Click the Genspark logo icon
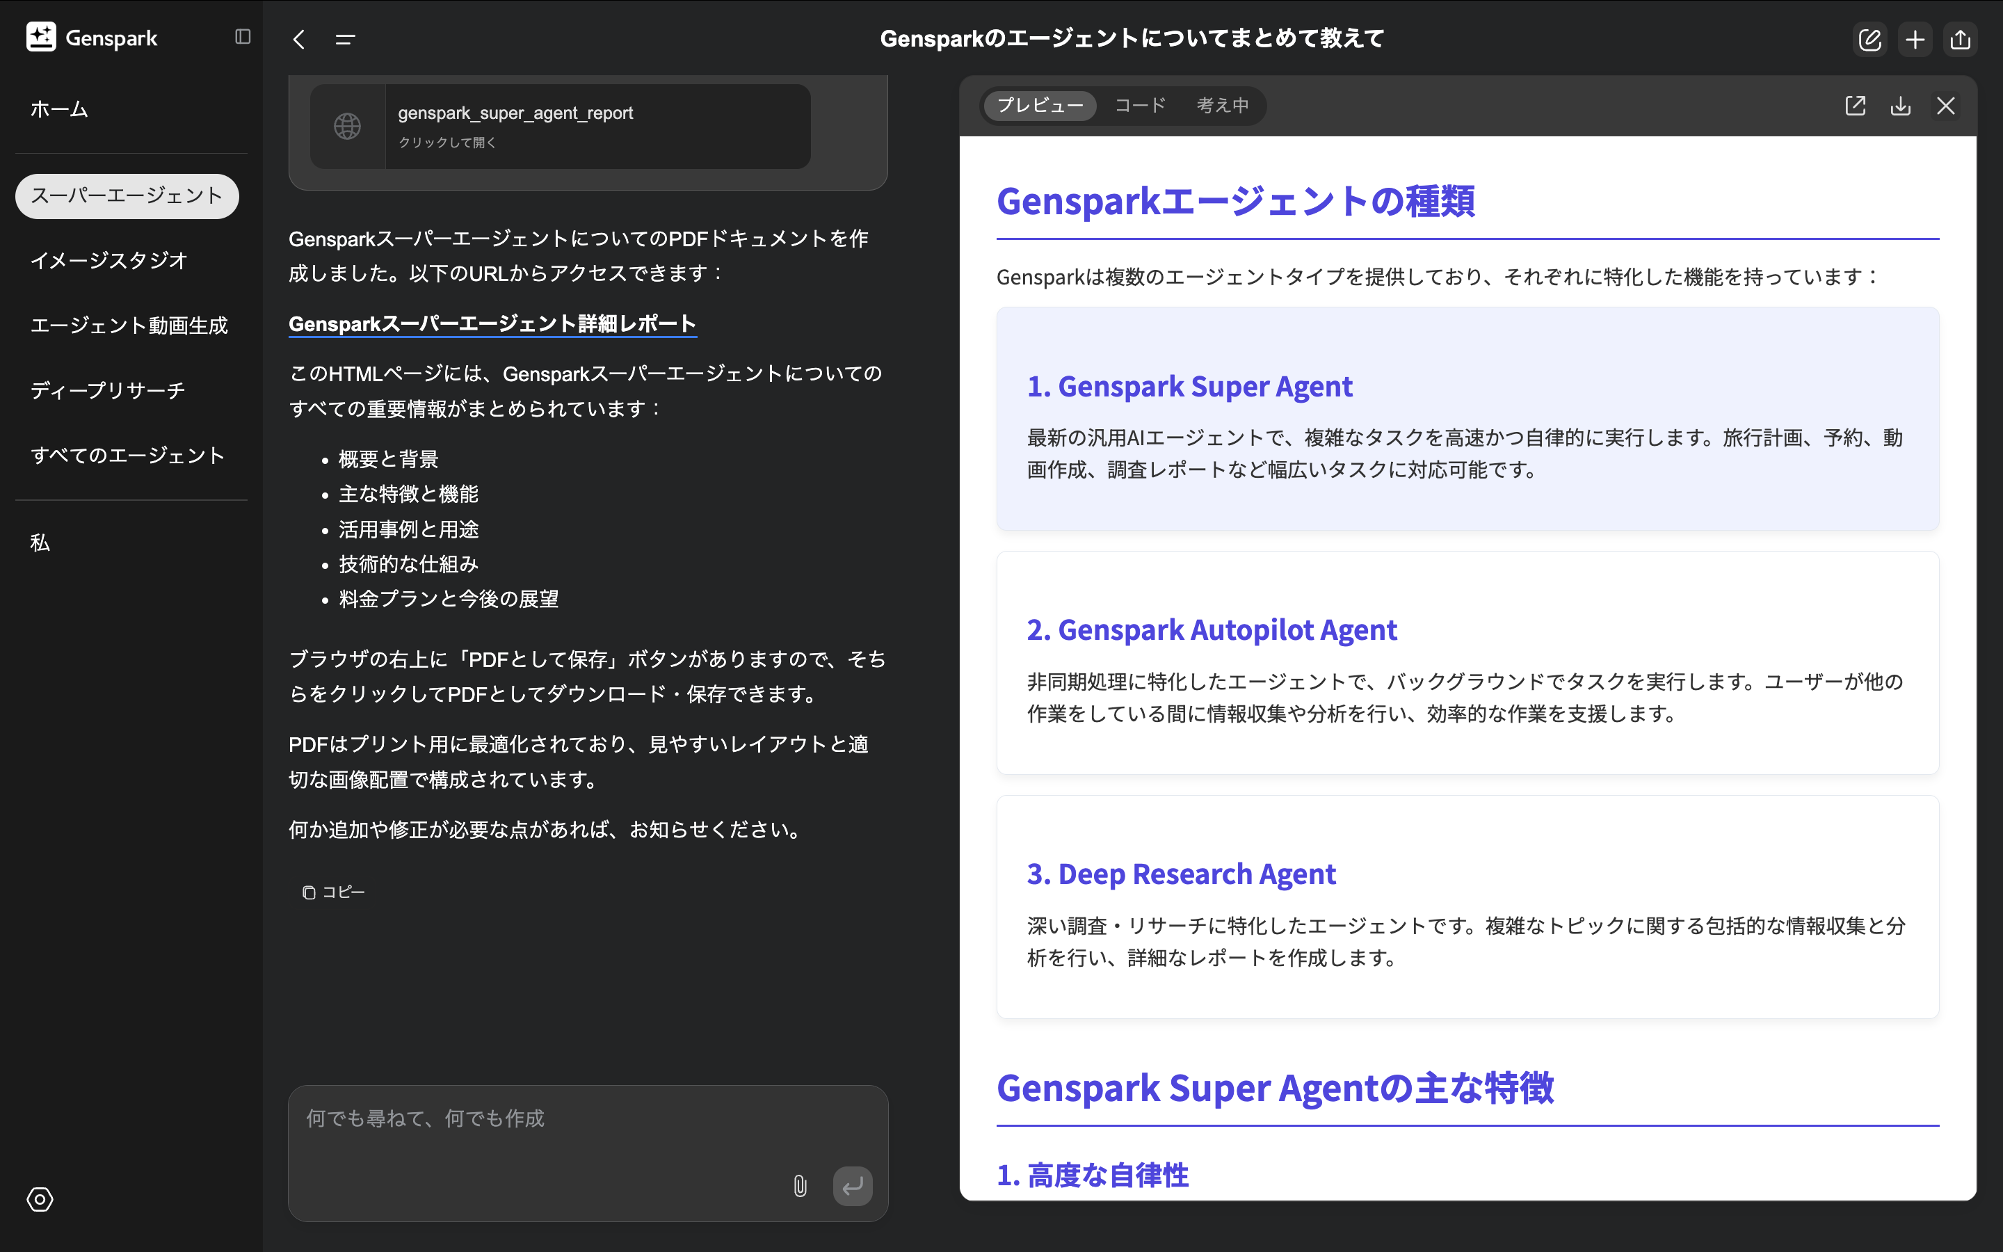Viewport: 2003px width, 1252px height. (x=40, y=38)
